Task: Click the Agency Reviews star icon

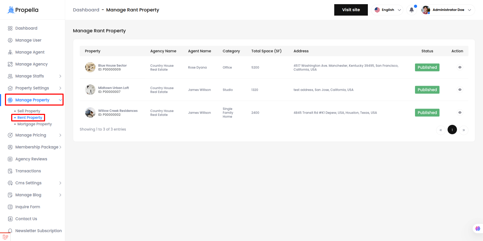Action: click(10, 159)
